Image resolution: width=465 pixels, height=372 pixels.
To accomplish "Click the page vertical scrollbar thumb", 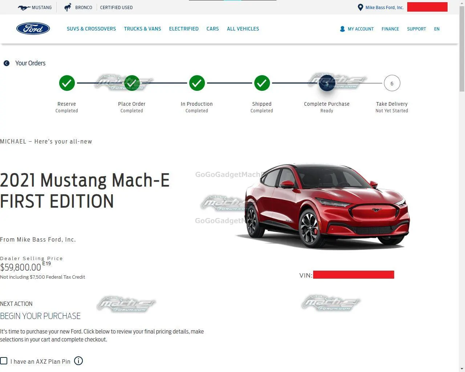I will [x=462, y=49].
